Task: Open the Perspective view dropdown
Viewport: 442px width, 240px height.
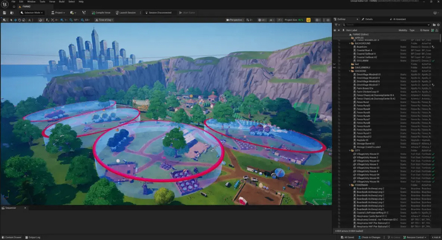Action: coord(235,20)
